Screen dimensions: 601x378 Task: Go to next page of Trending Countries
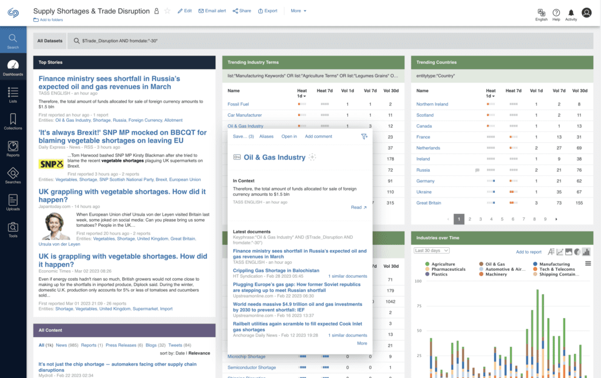(556, 219)
